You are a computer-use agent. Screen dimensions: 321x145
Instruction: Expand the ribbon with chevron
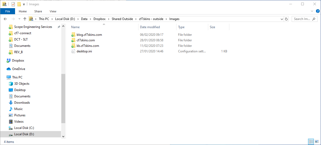pyautogui.click(x=312, y=11)
